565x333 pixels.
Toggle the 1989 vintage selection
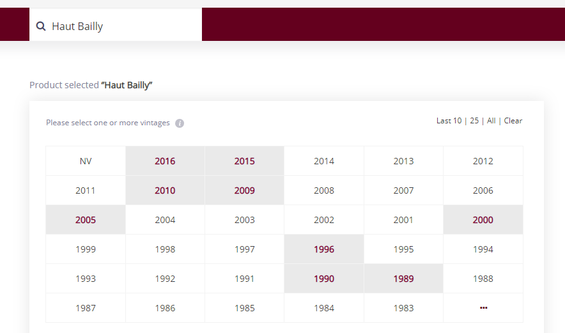tap(403, 279)
